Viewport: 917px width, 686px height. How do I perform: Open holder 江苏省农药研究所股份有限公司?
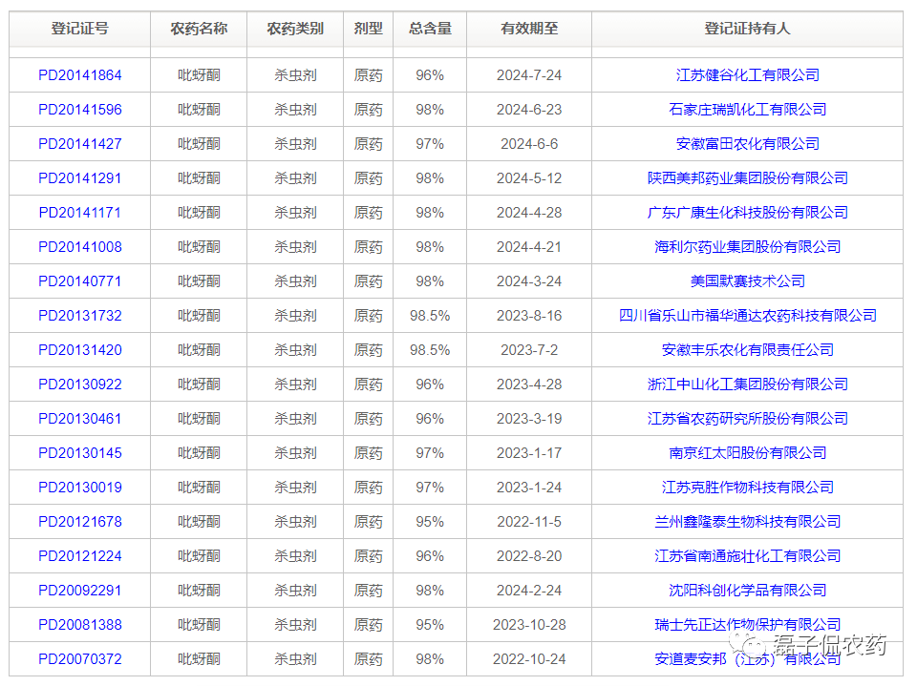[747, 419]
